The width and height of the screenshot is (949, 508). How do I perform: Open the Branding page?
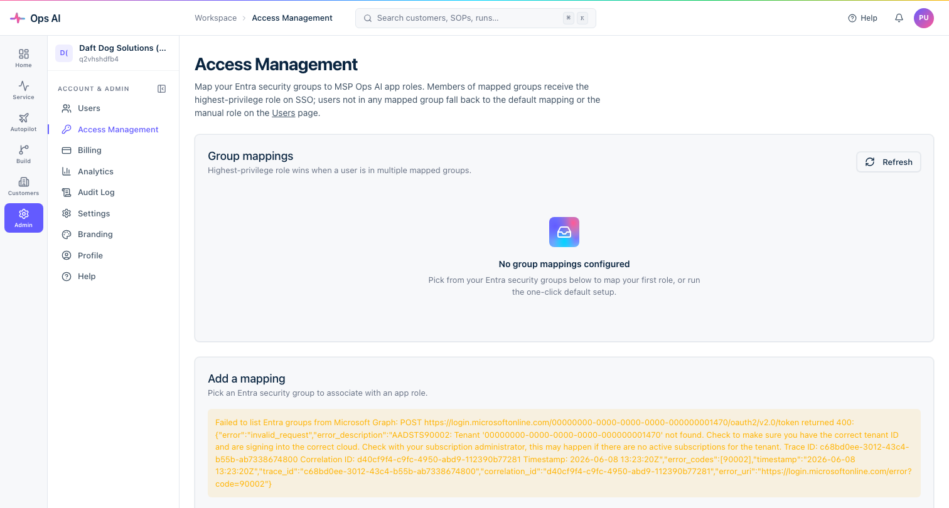pos(113,235)
